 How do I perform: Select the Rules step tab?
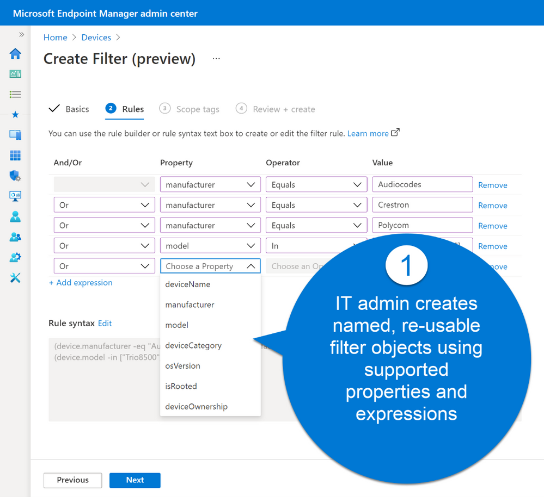tap(125, 109)
